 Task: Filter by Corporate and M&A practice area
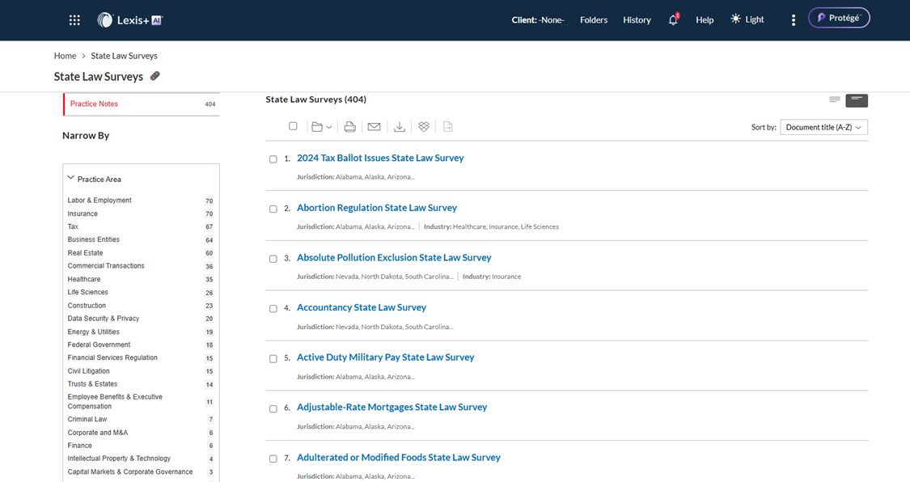(98, 433)
